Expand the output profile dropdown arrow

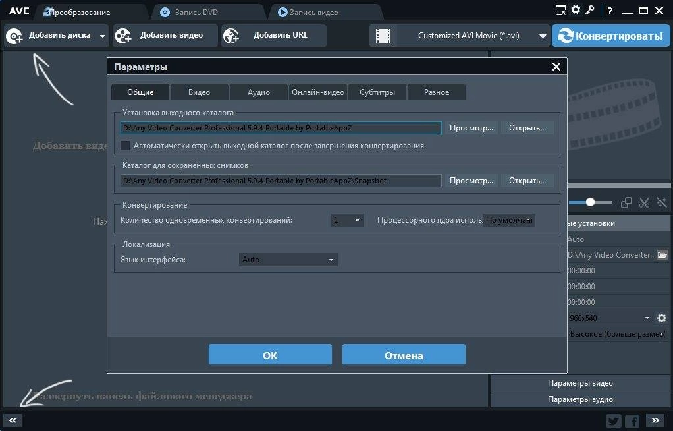click(x=543, y=36)
